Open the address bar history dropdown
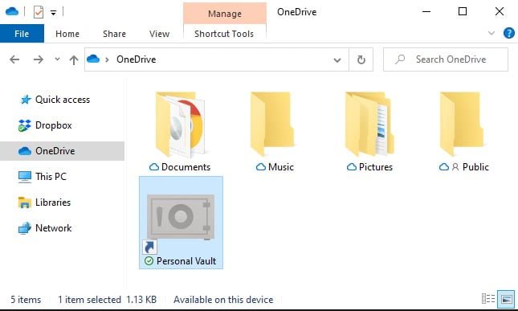Screen dimensions: 518x311 coord(337,59)
